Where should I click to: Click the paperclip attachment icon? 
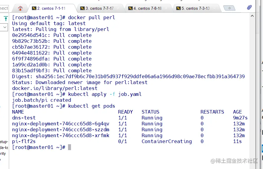[x=249, y=7]
